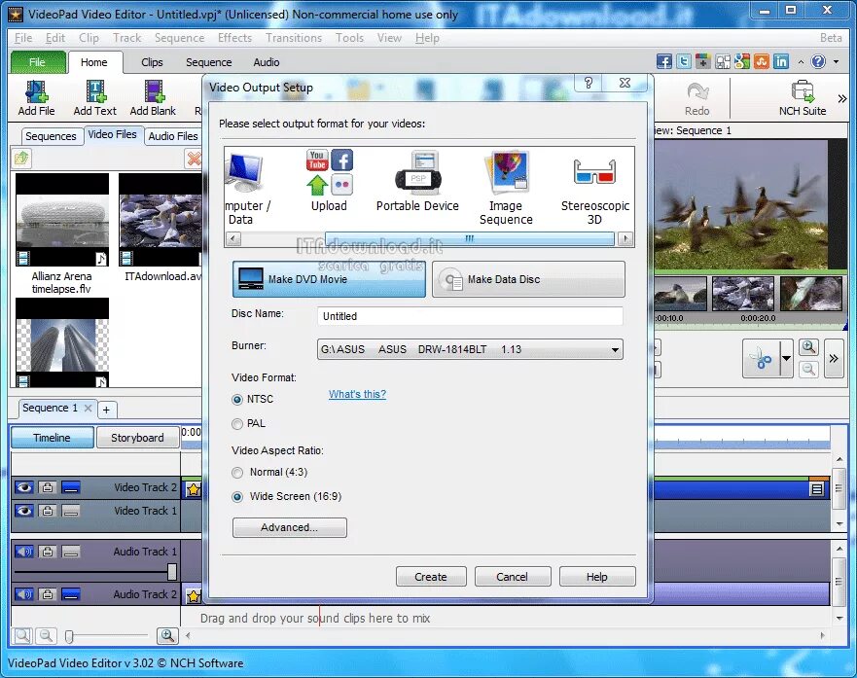
Task: Select the Portable Device output format
Action: click(417, 180)
